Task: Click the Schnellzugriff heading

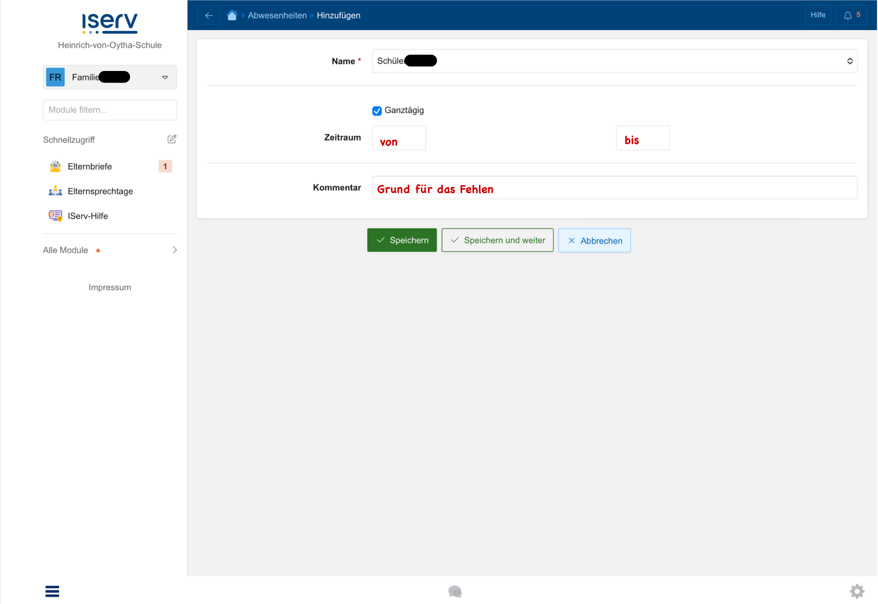Action: [x=69, y=140]
